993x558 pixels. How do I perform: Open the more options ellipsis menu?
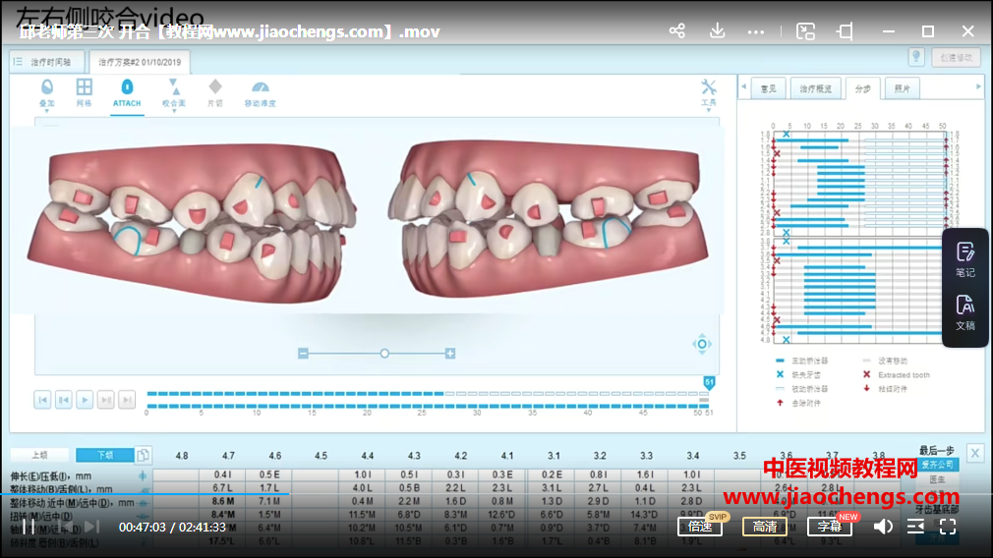tap(755, 31)
